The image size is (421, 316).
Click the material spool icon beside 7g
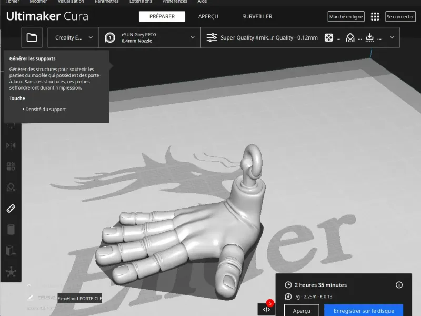pyautogui.click(x=288, y=297)
